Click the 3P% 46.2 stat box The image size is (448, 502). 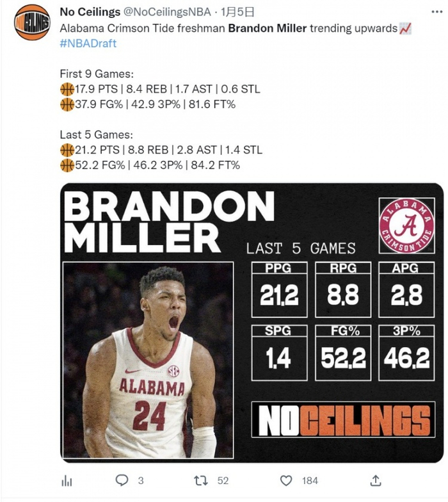(407, 353)
